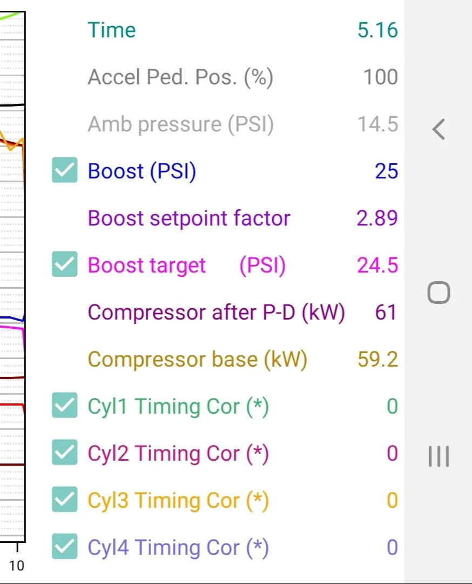
Task: Uncheck the Boost (PSI) checkbox
Action: (x=65, y=170)
